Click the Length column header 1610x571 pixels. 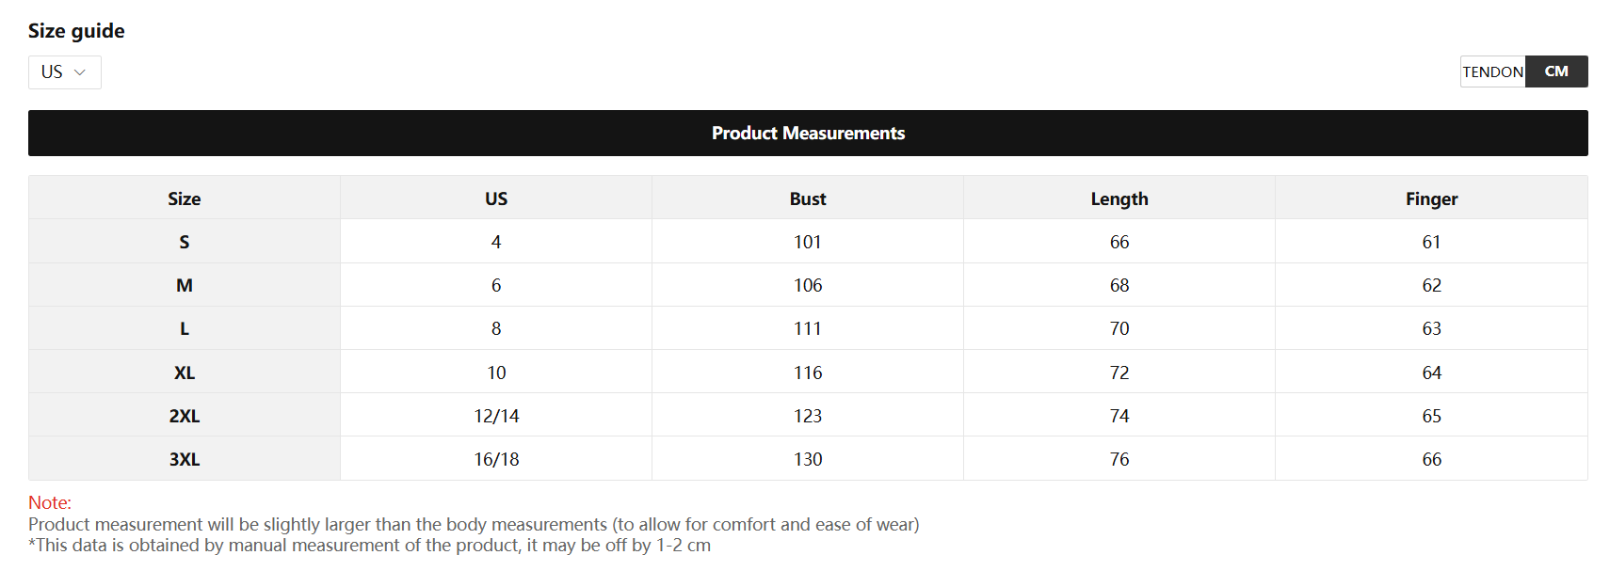[x=1119, y=198]
